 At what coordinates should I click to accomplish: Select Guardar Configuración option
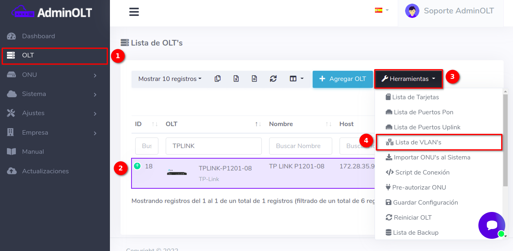tap(425, 203)
